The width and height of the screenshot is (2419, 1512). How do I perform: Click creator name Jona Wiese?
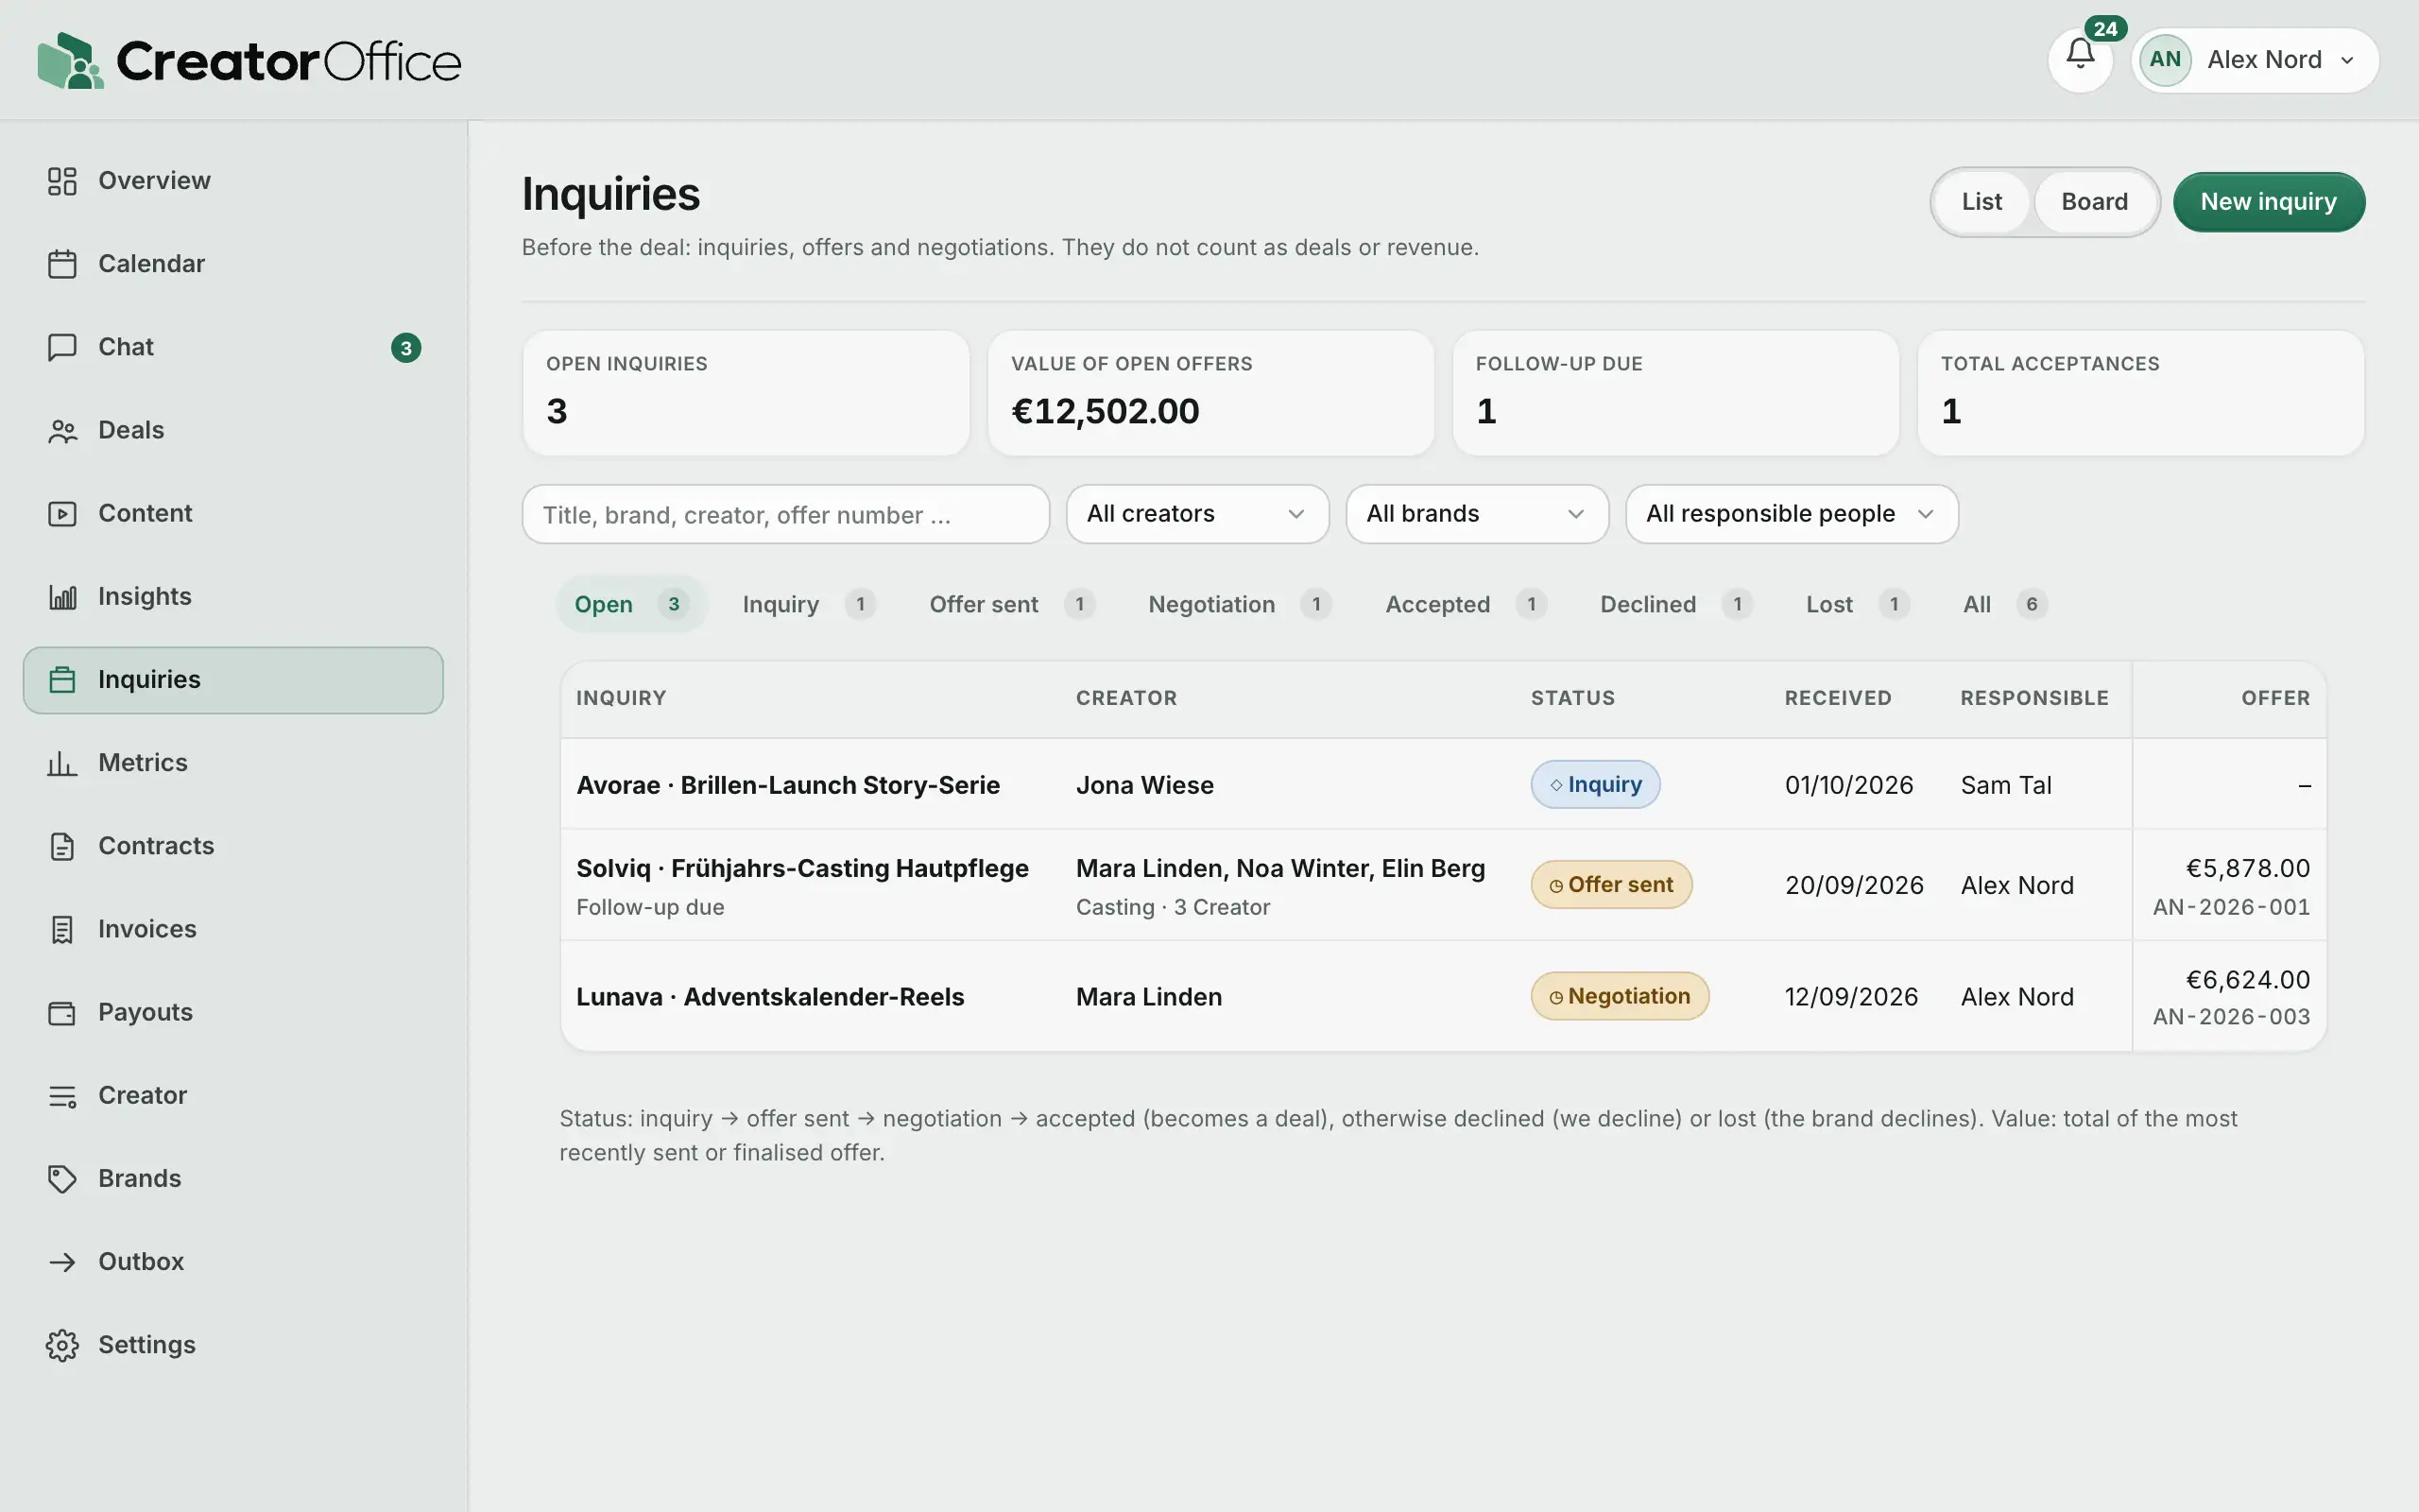[1144, 785]
